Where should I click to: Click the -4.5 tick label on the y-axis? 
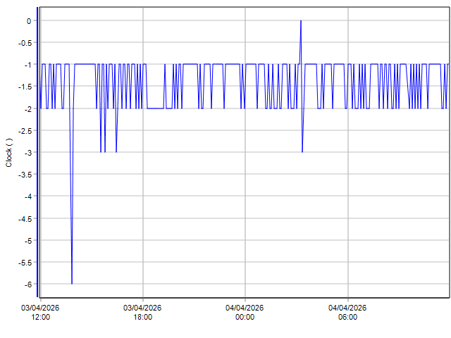point(25,219)
